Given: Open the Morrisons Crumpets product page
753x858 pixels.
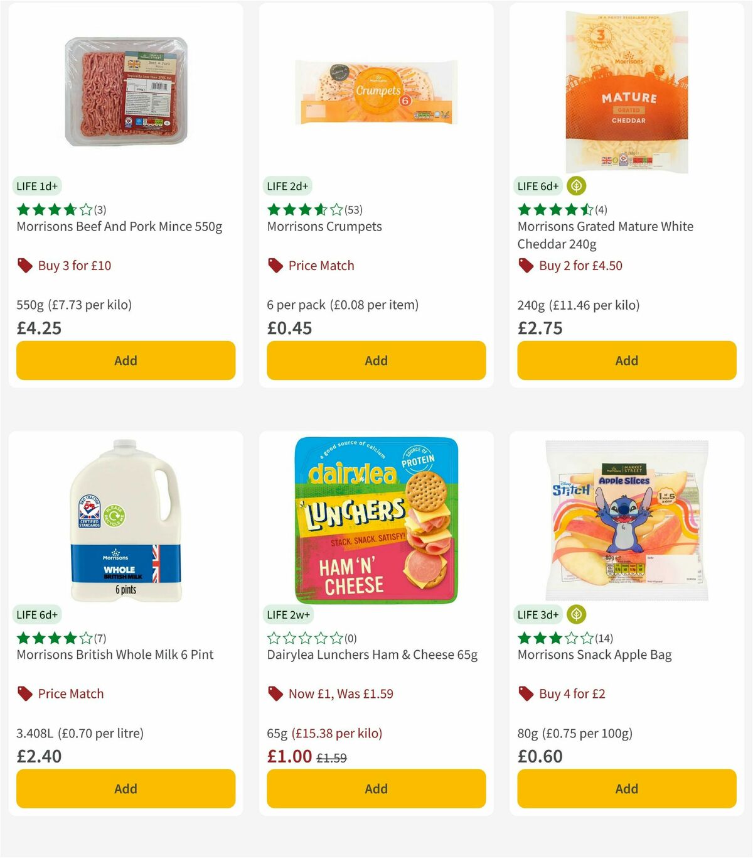Looking at the screenshot, I should [x=324, y=227].
